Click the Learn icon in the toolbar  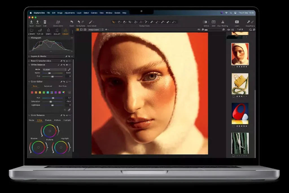[x=237, y=21]
